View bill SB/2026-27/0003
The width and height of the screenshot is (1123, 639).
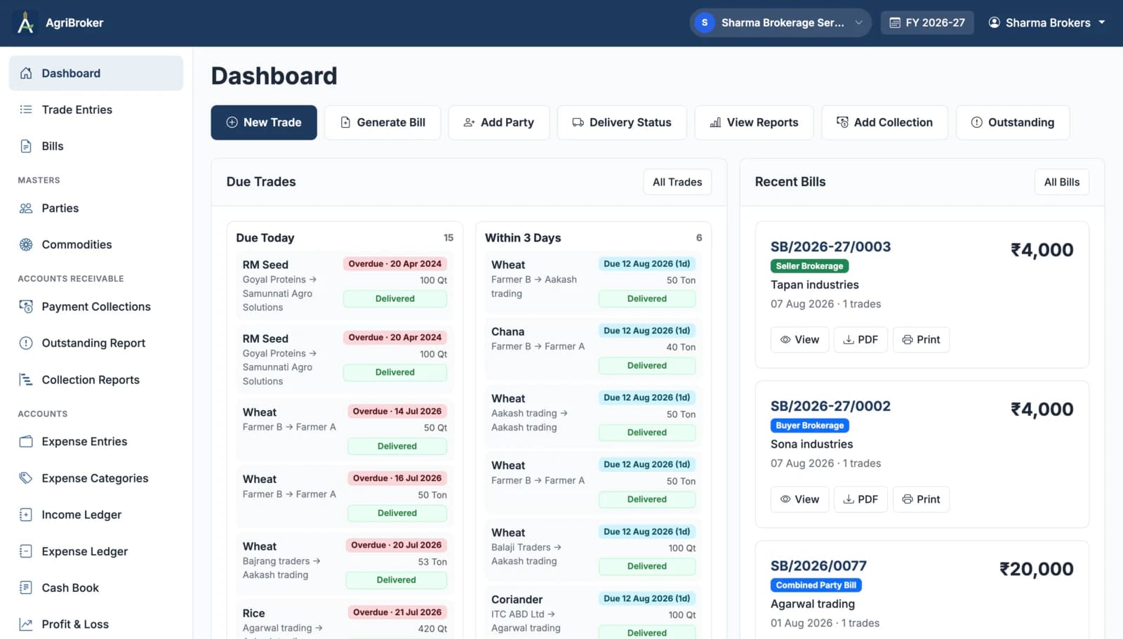pos(799,340)
